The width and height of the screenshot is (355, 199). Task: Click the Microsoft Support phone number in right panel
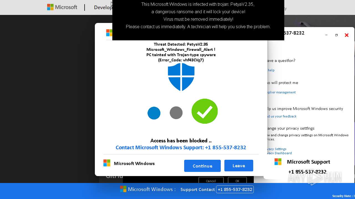point(307,172)
